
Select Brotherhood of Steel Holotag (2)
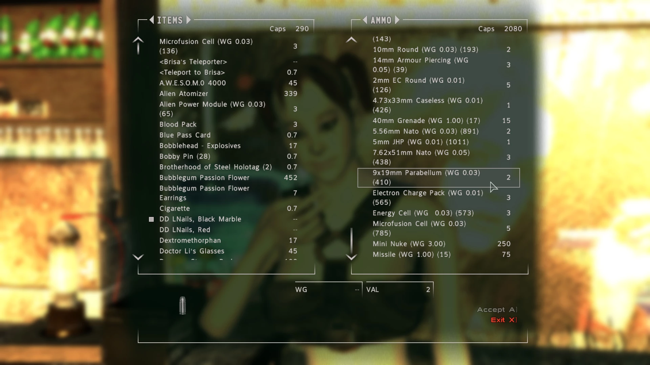229,167
